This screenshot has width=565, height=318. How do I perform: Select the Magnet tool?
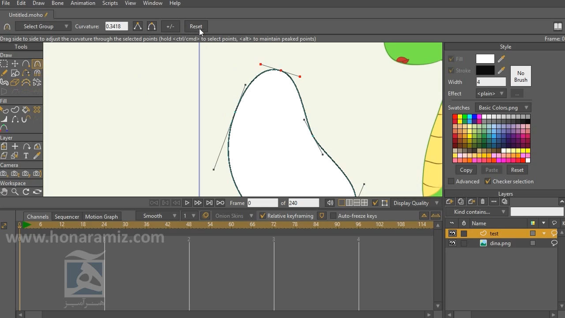tap(37, 73)
